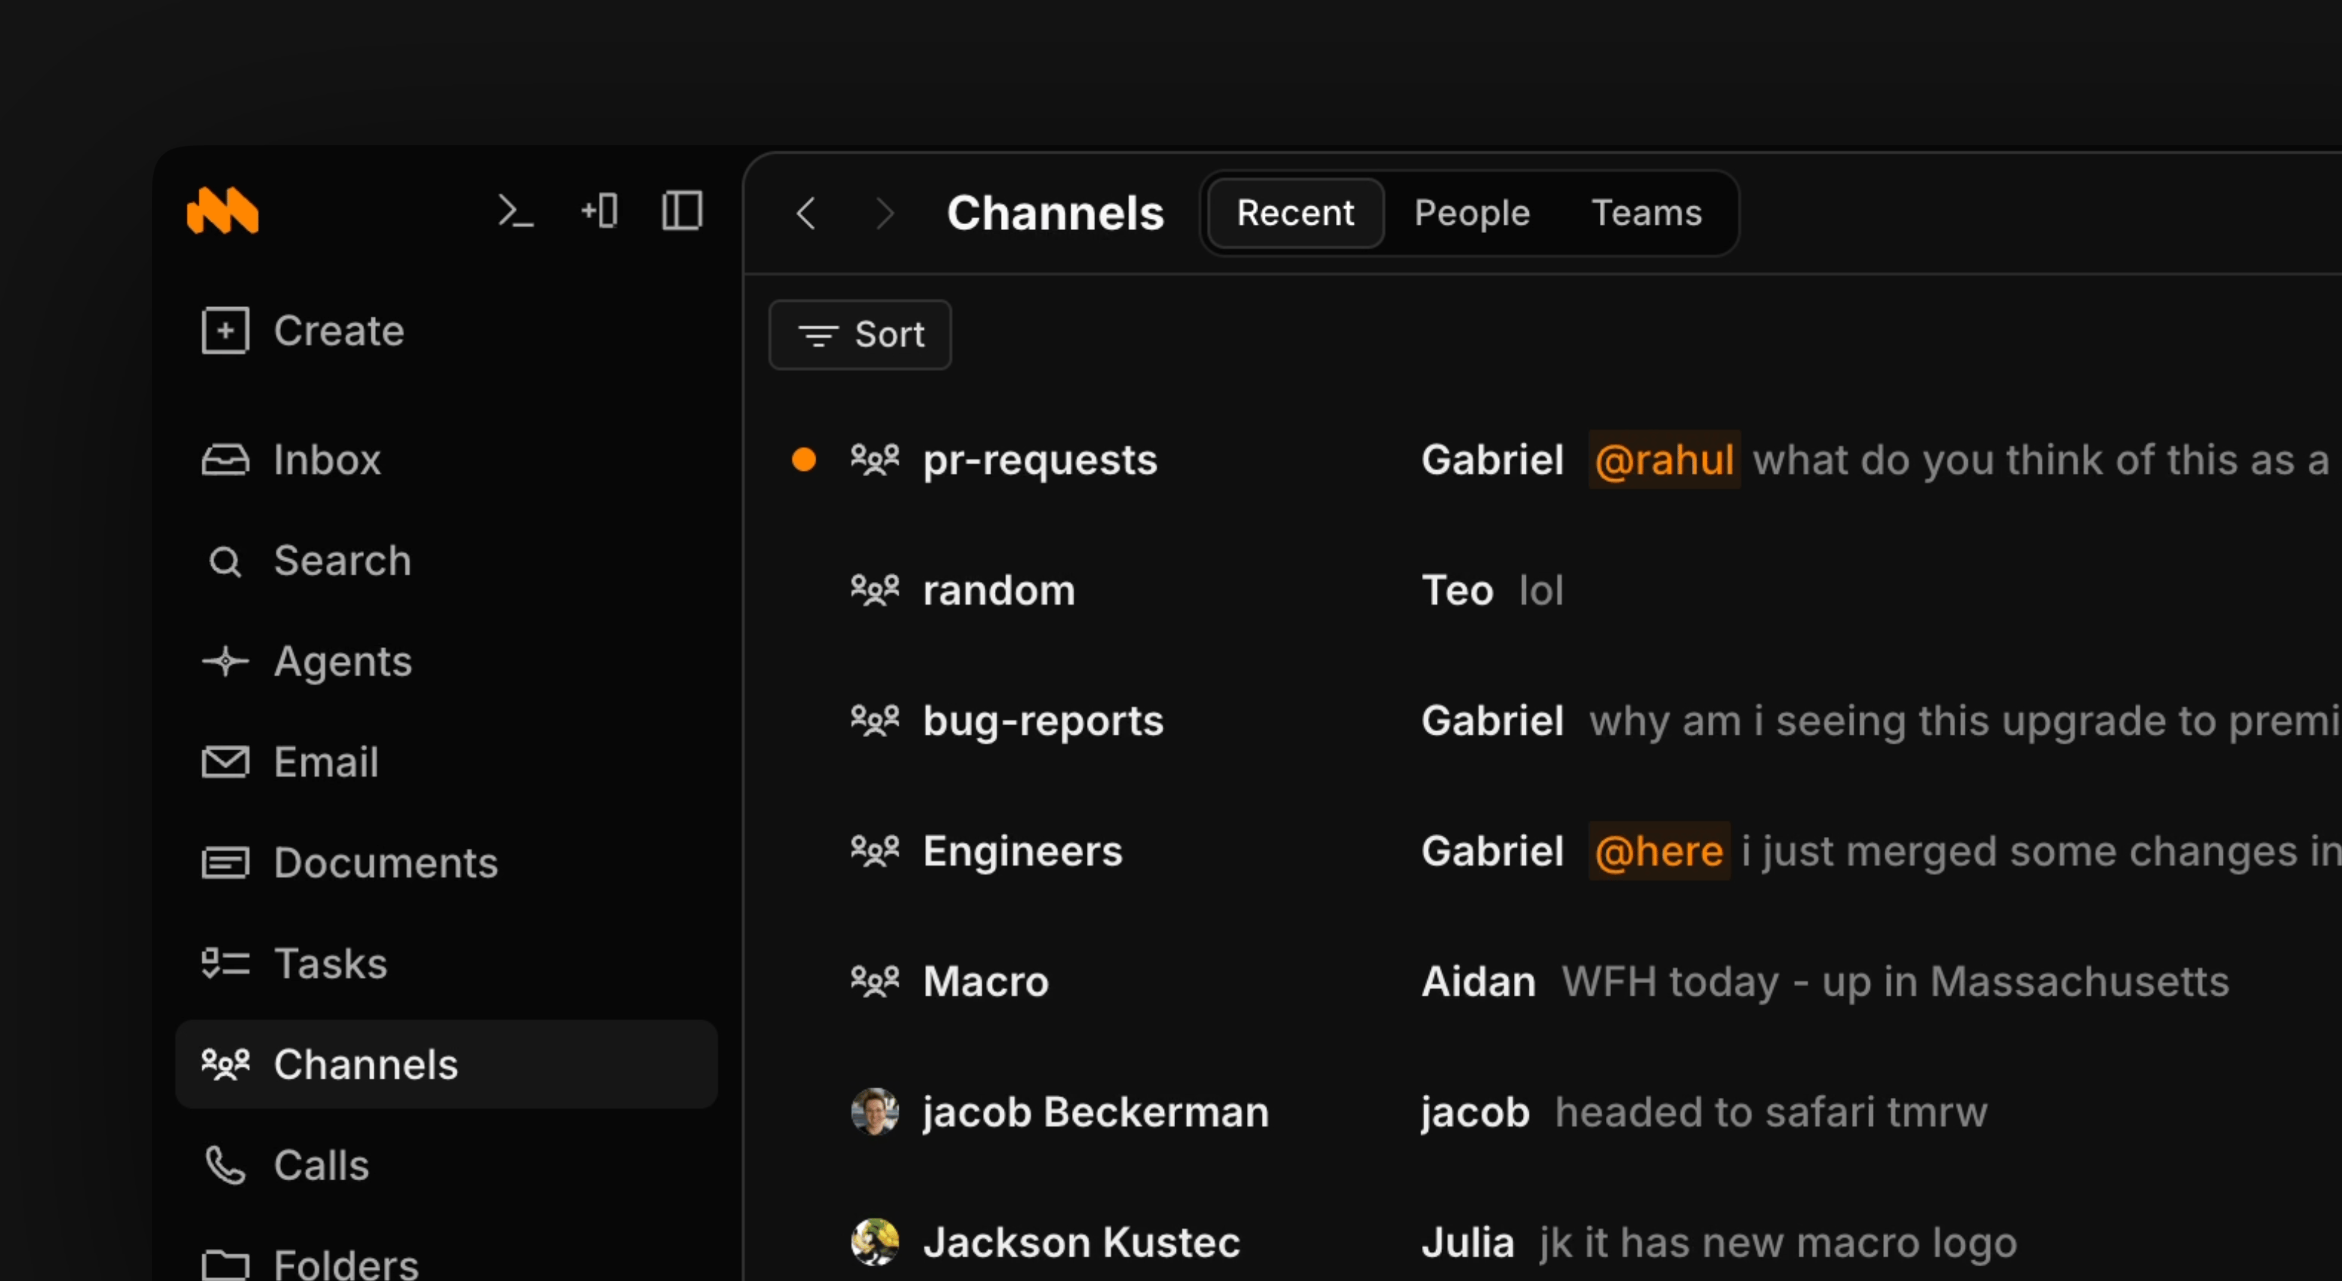Go forward with the right chevron
The height and width of the screenshot is (1281, 2342).
pos(884,213)
